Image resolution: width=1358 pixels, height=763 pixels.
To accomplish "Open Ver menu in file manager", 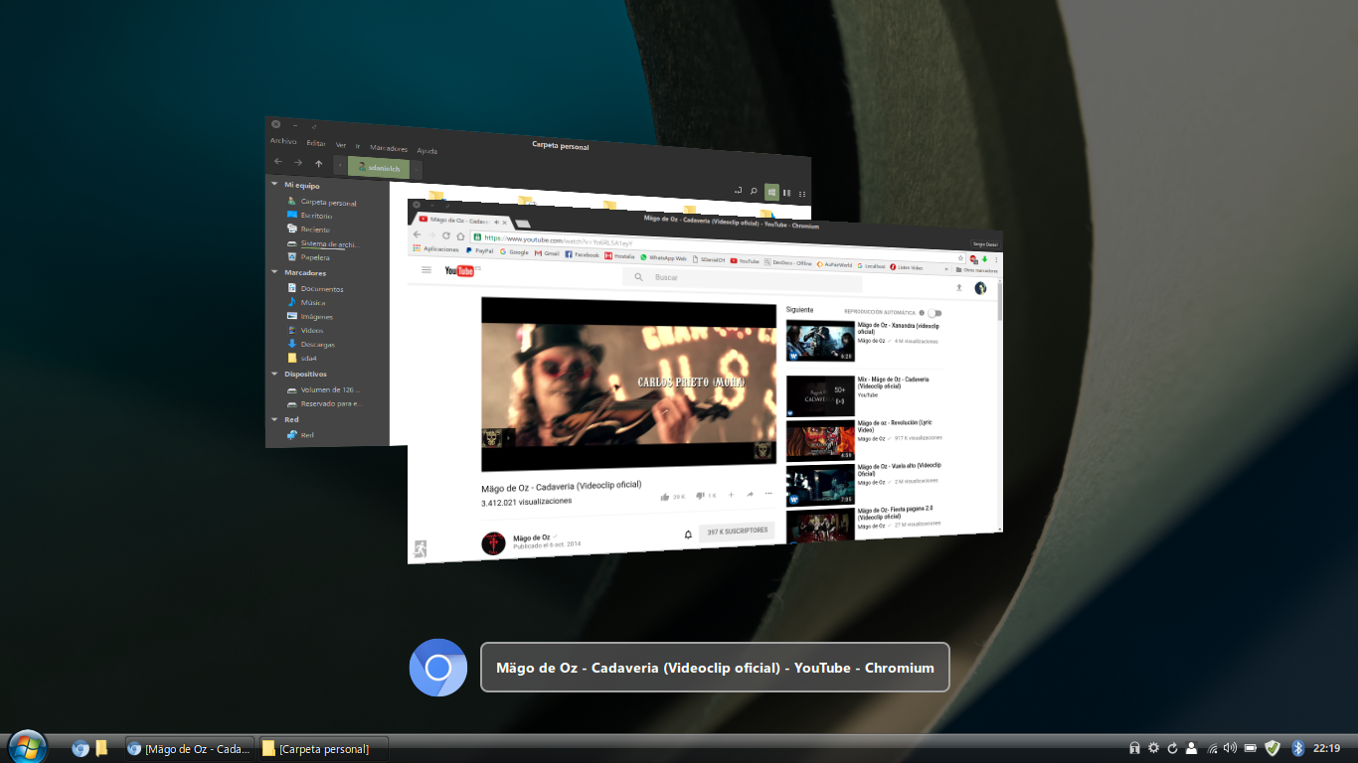I will tap(341, 145).
